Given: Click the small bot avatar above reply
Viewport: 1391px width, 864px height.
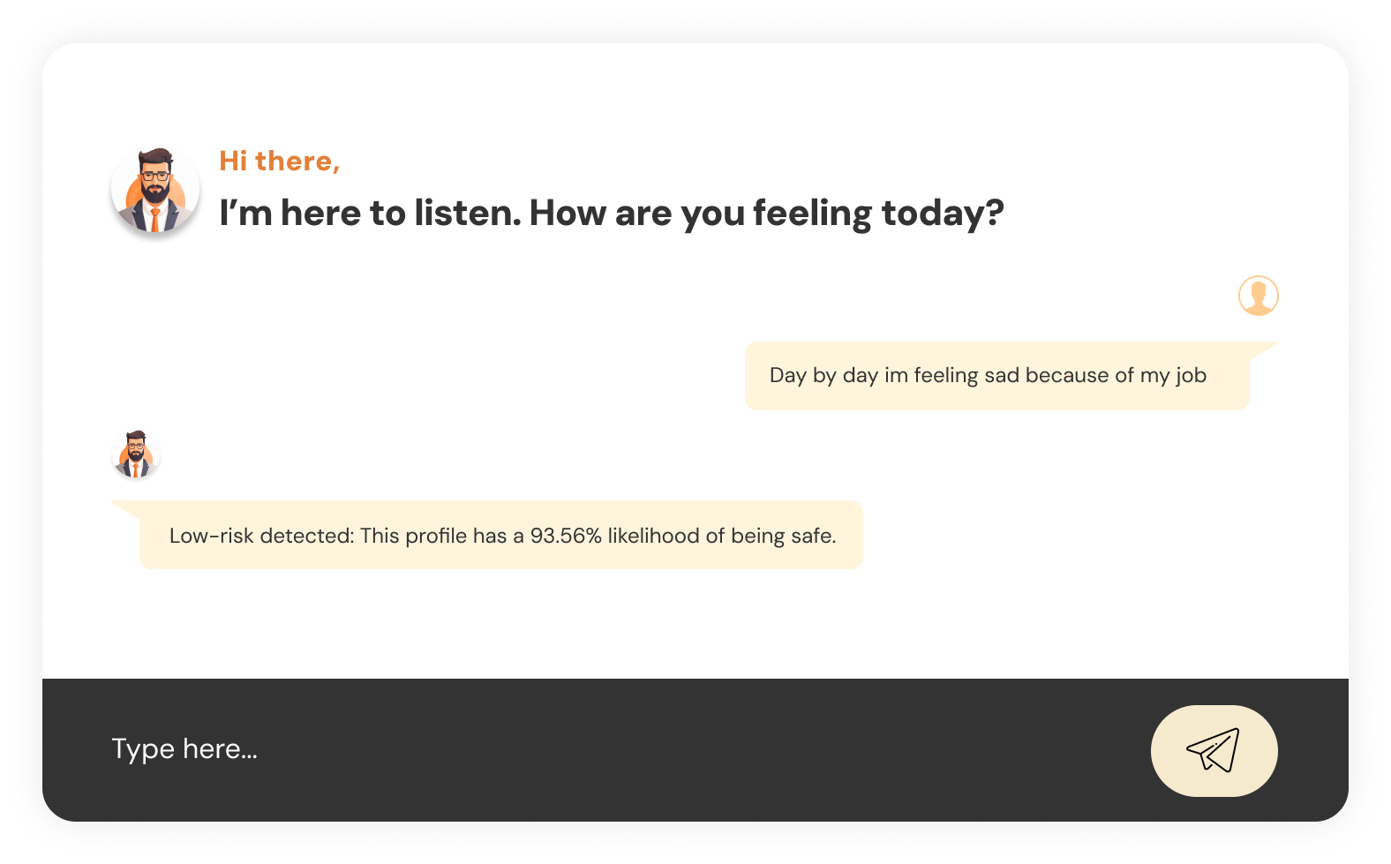Looking at the screenshot, I should pos(136,455).
